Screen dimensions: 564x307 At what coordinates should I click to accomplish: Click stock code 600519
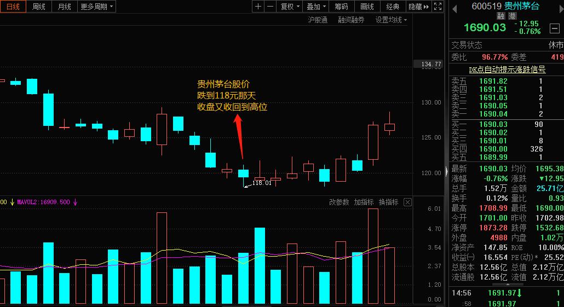[x=486, y=6]
